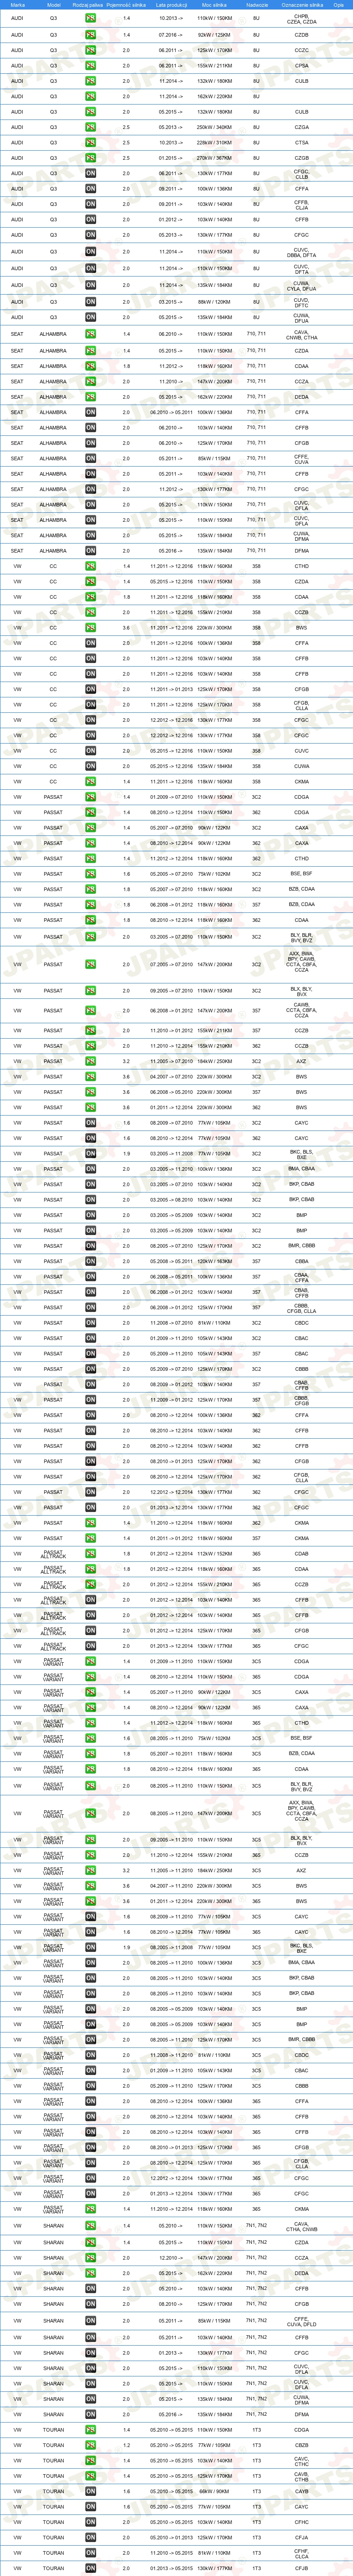Click engine code 'CPSA' in Audi Q3 row
This screenshot has width=353, height=2576.
[301, 66]
